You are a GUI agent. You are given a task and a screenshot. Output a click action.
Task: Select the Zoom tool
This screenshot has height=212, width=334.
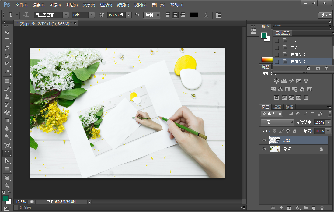(7, 185)
